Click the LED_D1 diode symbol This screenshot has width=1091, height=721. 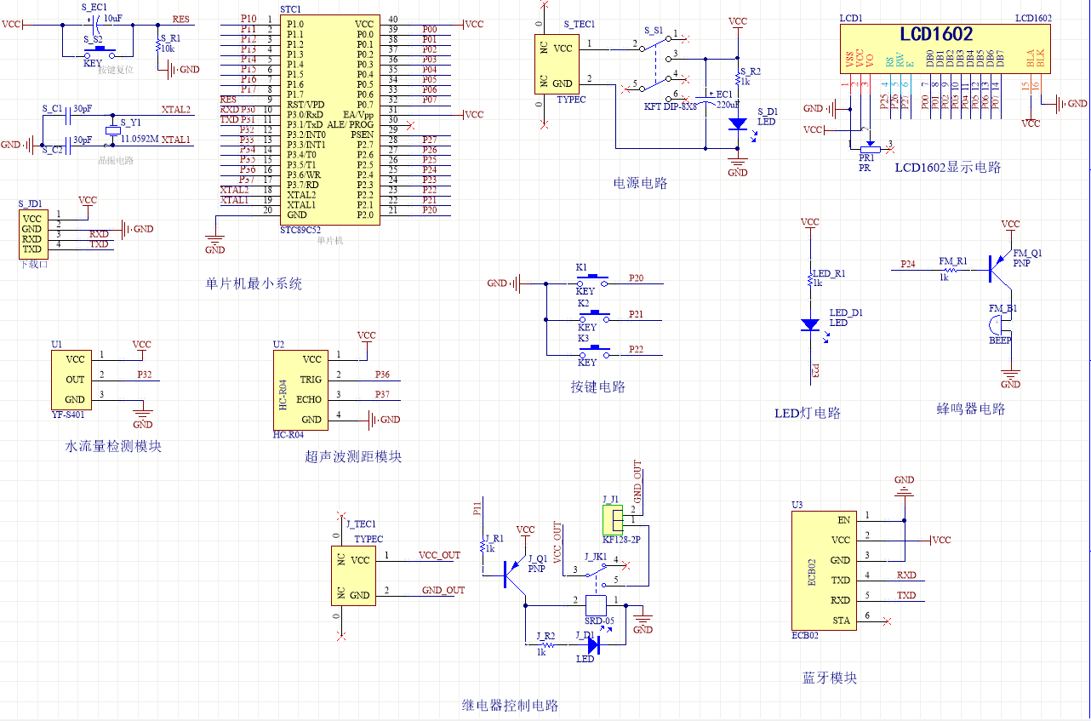pyautogui.click(x=811, y=324)
